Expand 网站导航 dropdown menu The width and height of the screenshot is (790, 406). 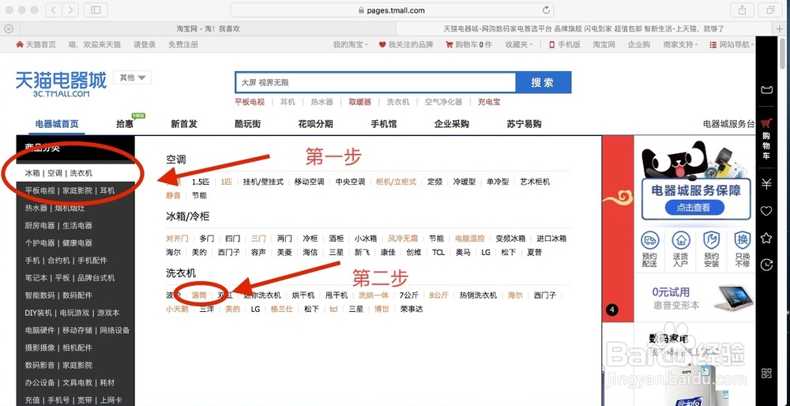(732, 44)
